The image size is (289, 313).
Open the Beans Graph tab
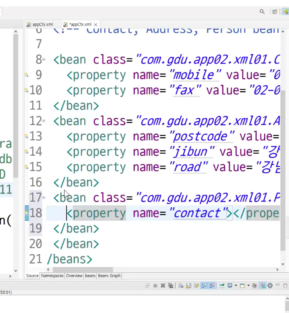(x=109, y=276)
